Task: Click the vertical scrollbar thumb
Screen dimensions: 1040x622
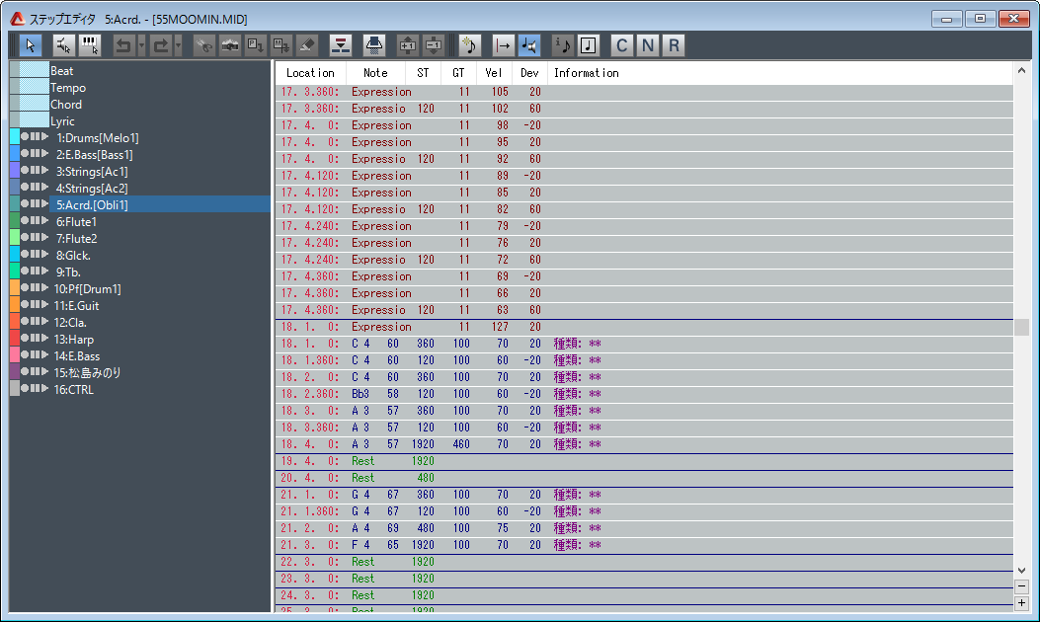Action: [x=1021, y=327]
